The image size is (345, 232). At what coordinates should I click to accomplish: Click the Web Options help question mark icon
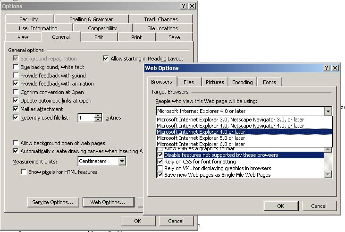click(x=327, y=68)
